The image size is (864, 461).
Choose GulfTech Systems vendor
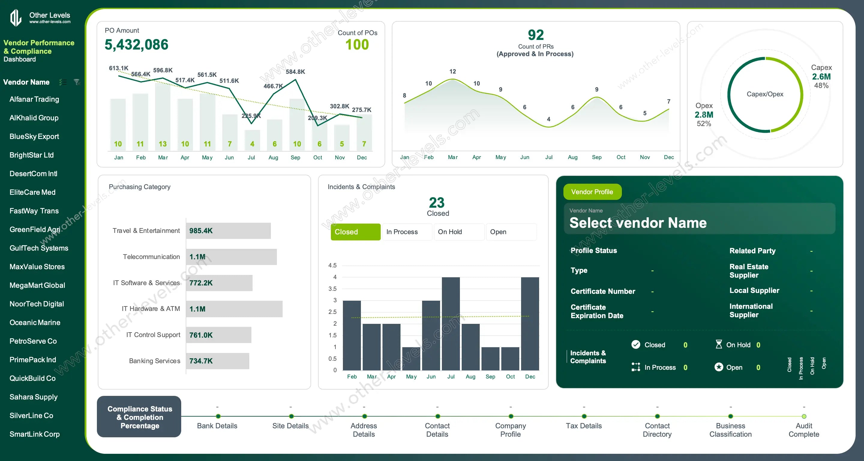pyautogui.click(x=39, y=248)
